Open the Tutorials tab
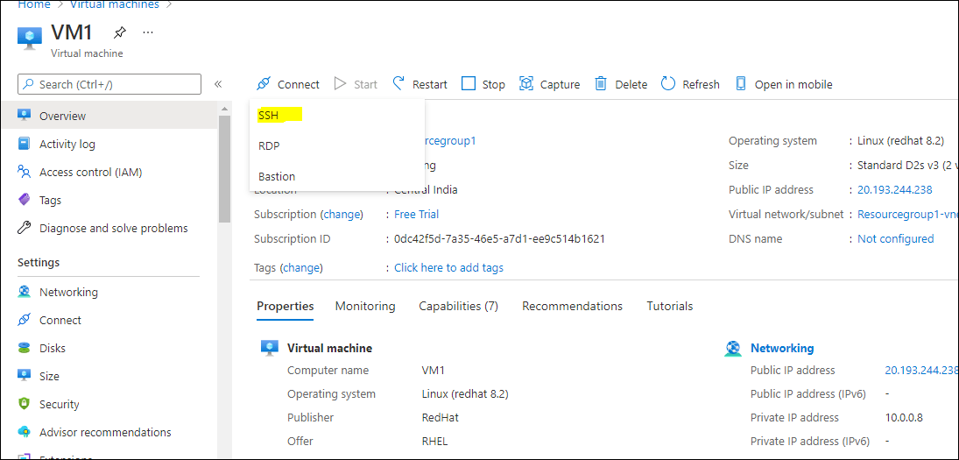The image size is (959, 460). [670, 306]
